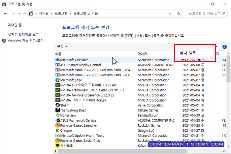Sort by 이름 column header

click(x=58, y=54)
